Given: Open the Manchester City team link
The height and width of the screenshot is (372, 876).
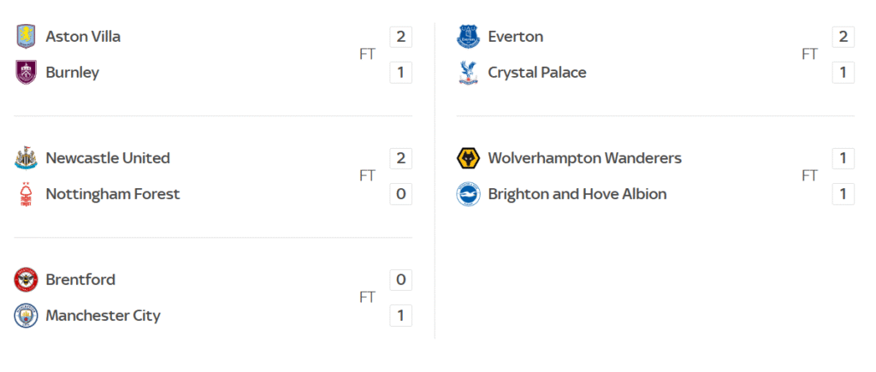Looking at the screenshot, I should pos(103,316).
